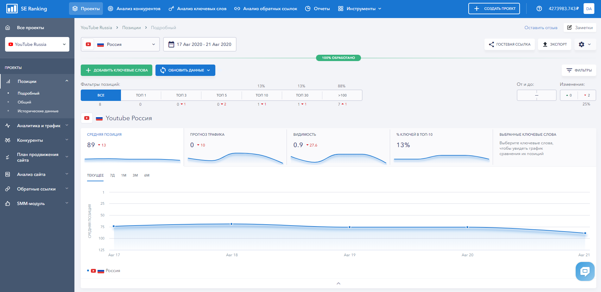Image resolution: width=601 pixels, height=292 pixels.
Task: Click the SE Ranking logo icon
Action: [x=12, y=9]
